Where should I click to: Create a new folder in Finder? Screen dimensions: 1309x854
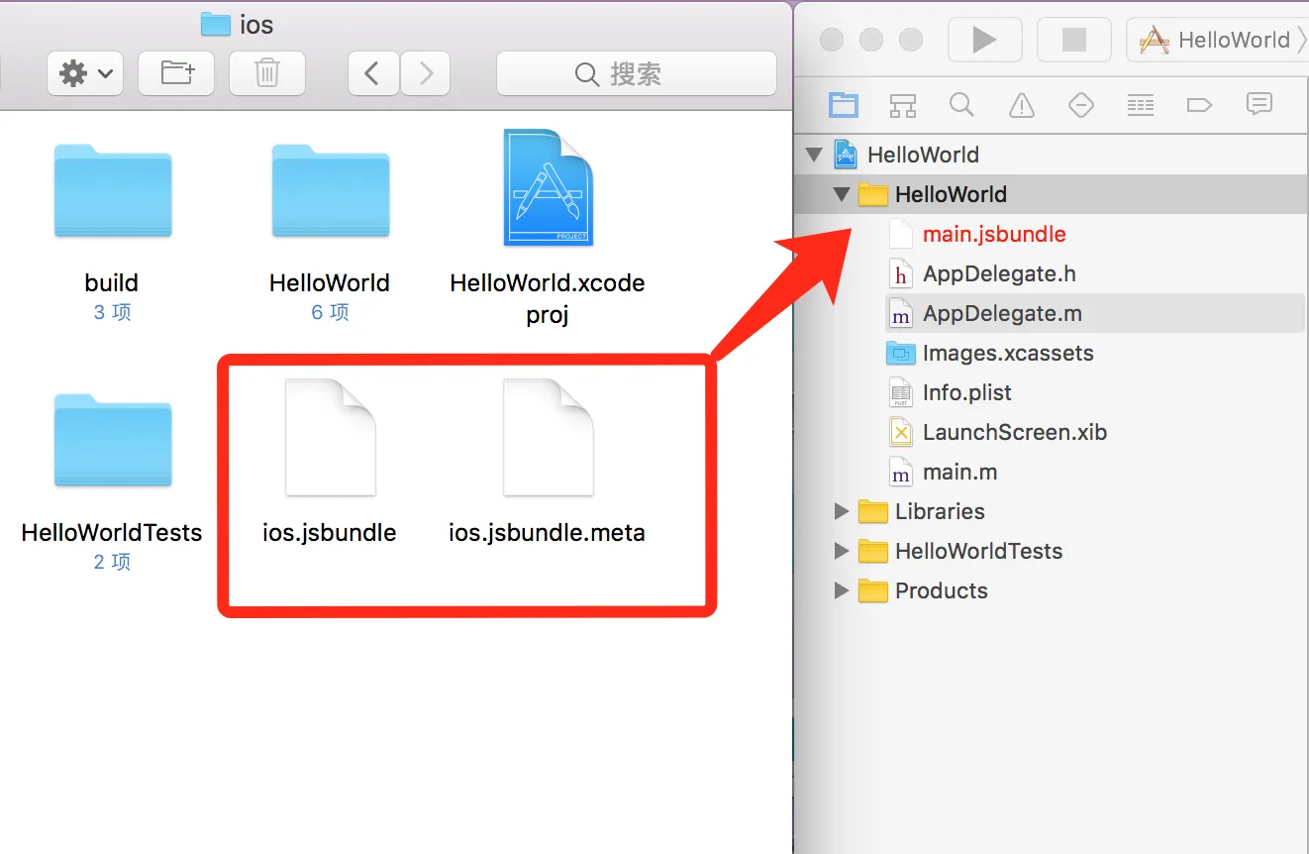177,73
